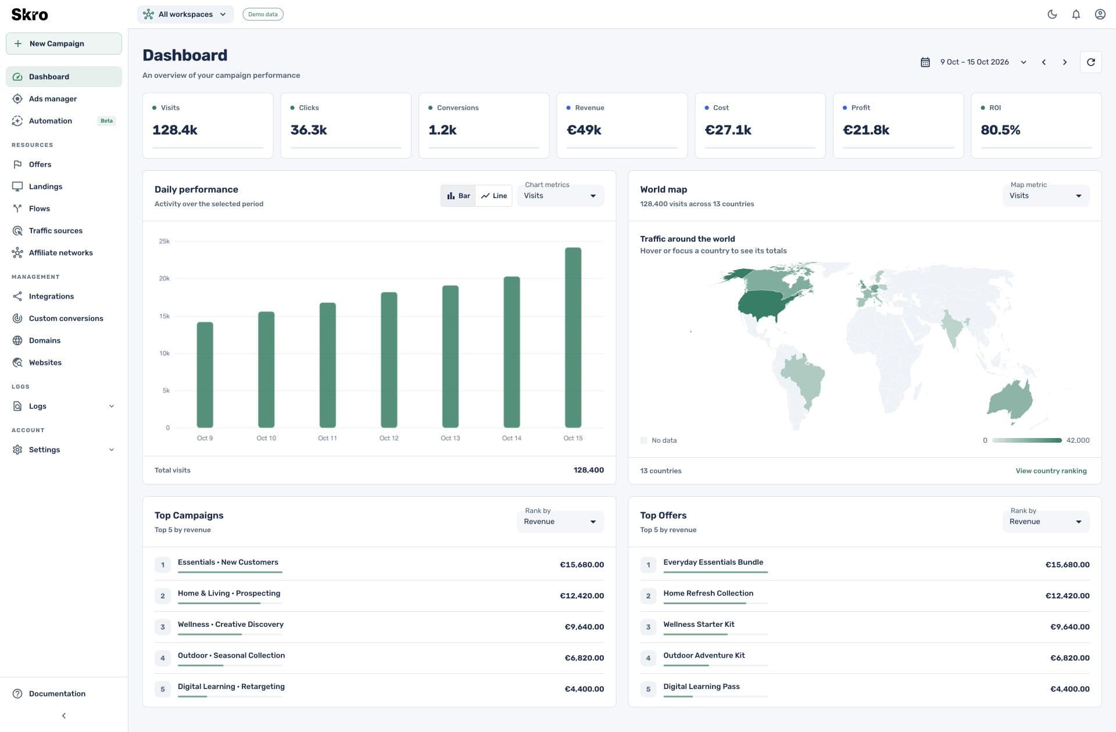Select the Visits 128.4k stat card

point(208,125)
